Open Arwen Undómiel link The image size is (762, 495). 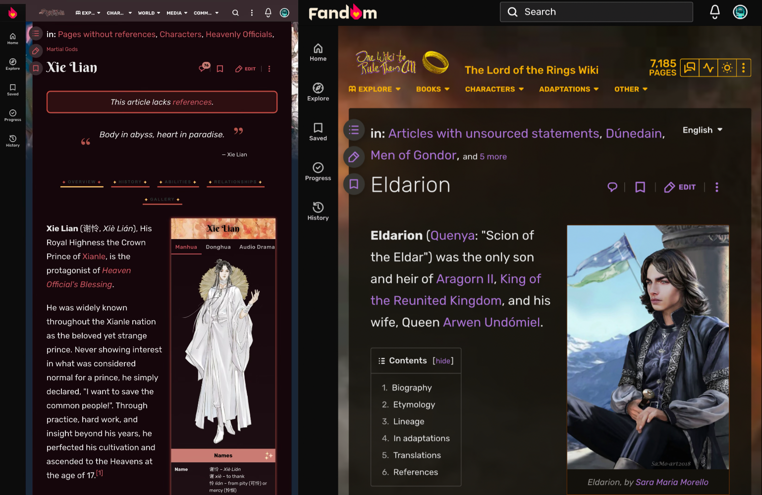tap(491, 323)
